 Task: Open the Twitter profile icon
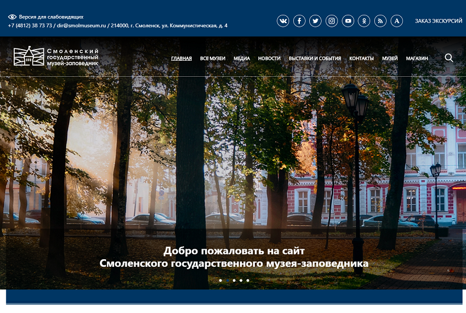315,21
